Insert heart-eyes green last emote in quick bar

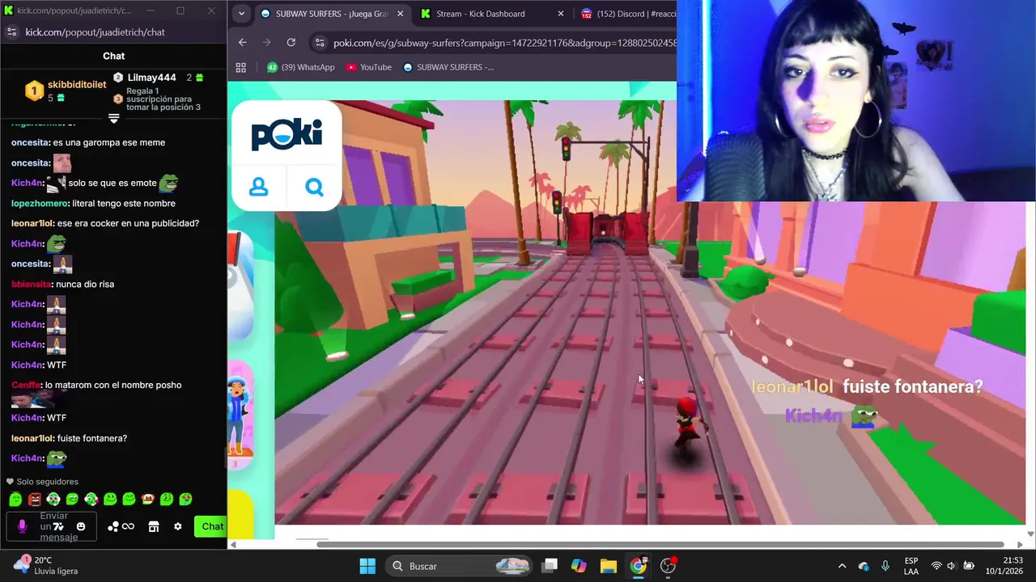(x=185, y=500)
